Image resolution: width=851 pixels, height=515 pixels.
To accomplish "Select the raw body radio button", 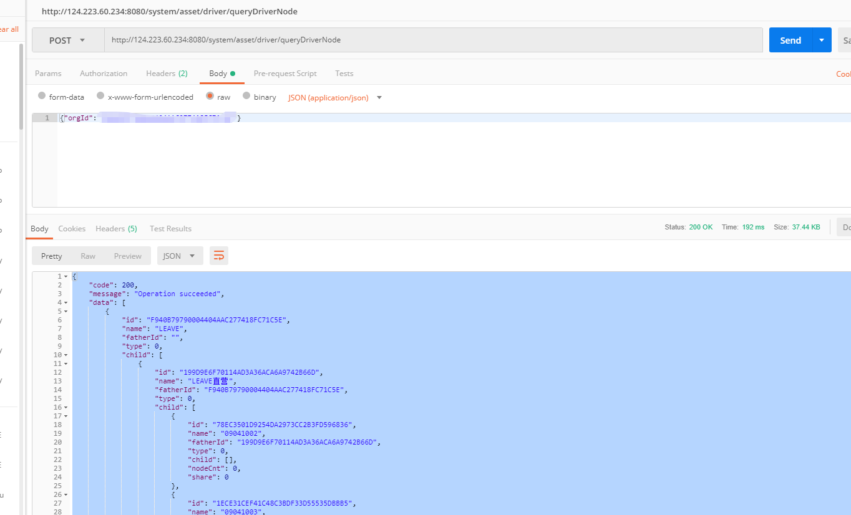I will click(210, 96).
